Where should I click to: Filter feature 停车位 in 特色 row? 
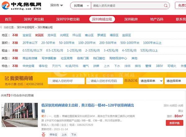coord(43,66)
